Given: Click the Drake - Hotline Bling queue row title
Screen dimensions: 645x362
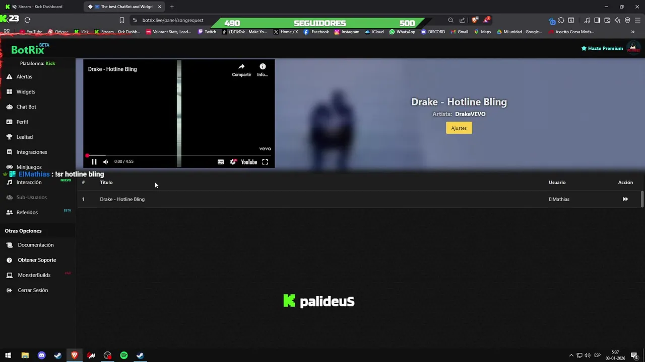Looking at the screenshot, I should (122, 199).
